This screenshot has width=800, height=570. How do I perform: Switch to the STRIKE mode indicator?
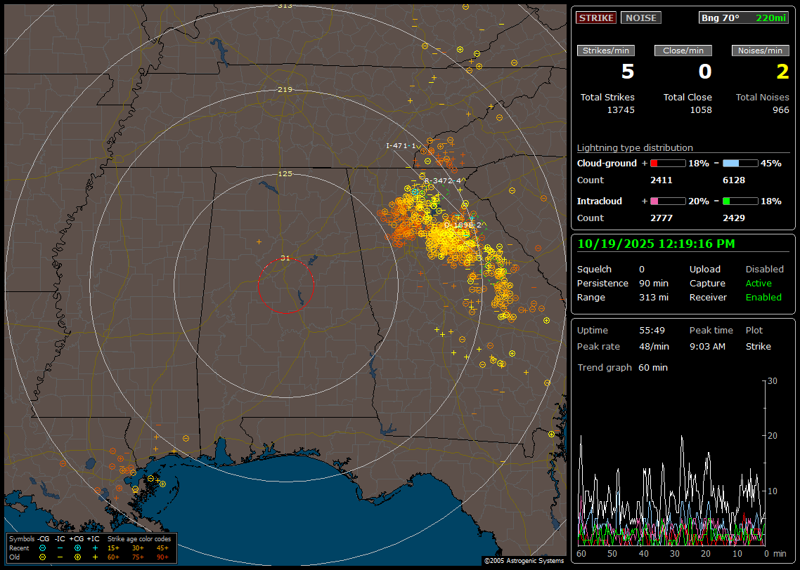pos(596,18)
